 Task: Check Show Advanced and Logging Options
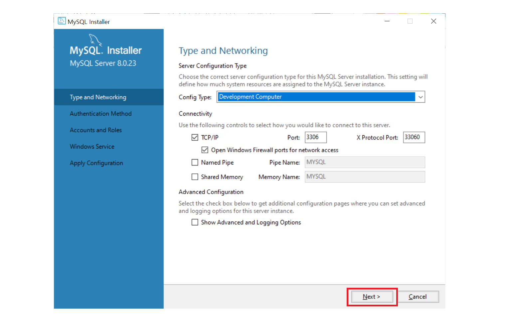[x=195, y=222]
